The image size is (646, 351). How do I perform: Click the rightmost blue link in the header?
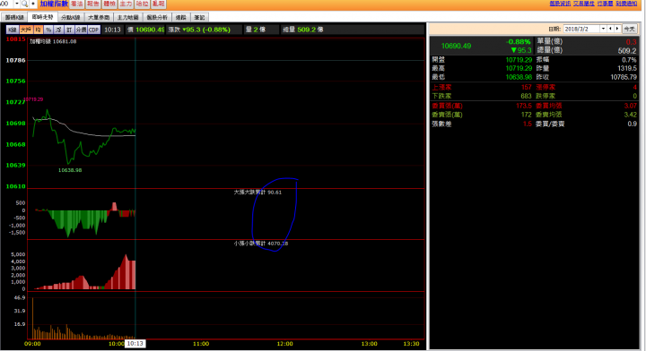[626, 4]
